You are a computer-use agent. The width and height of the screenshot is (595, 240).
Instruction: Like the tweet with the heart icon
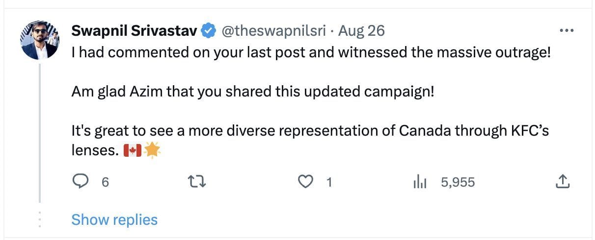[306, 182]
